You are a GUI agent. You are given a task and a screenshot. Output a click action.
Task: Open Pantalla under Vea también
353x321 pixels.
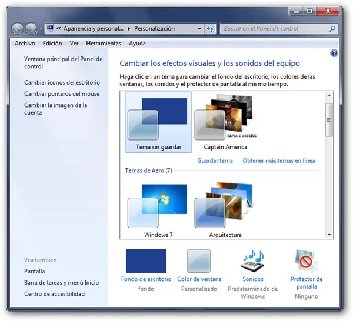pyautogui.click(x=35, y=271)
